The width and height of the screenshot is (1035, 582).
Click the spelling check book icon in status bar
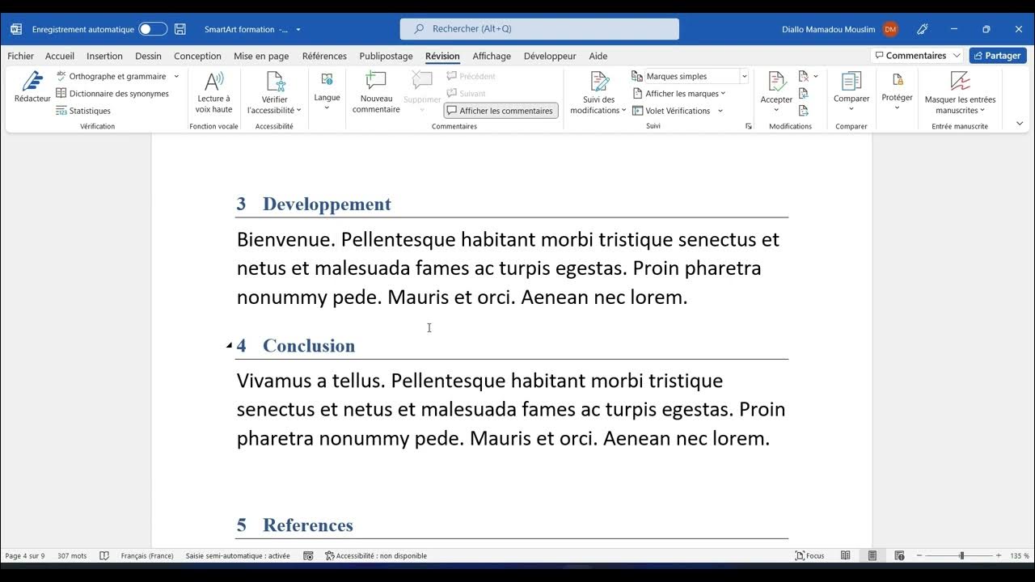pyautogui.click(x=104, y=556)
